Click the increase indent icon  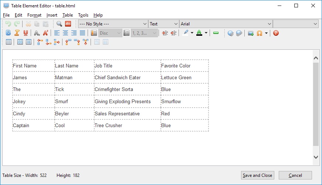click(173, 33)
